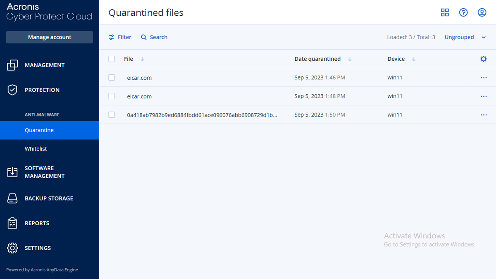496x279 pixels.
Task: Select the checkbox for the 0a418ab file row
Action: (112, 114)
